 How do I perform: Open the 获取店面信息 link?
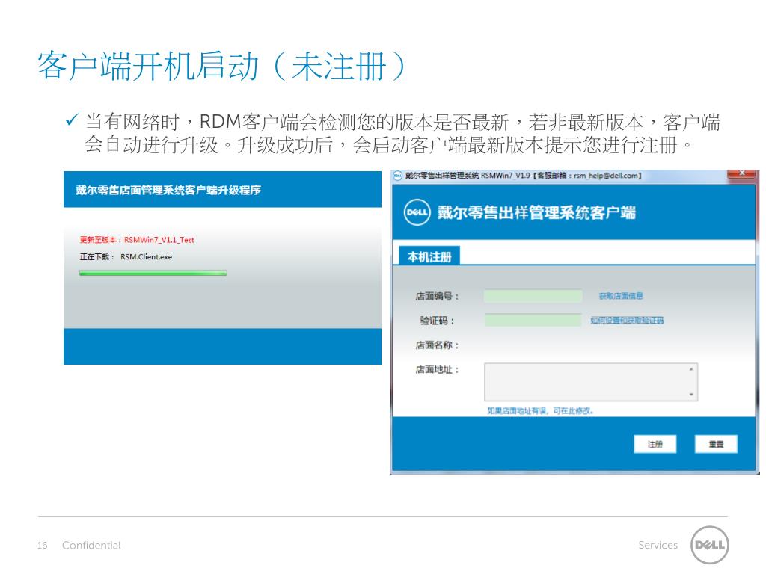(621, 296)
